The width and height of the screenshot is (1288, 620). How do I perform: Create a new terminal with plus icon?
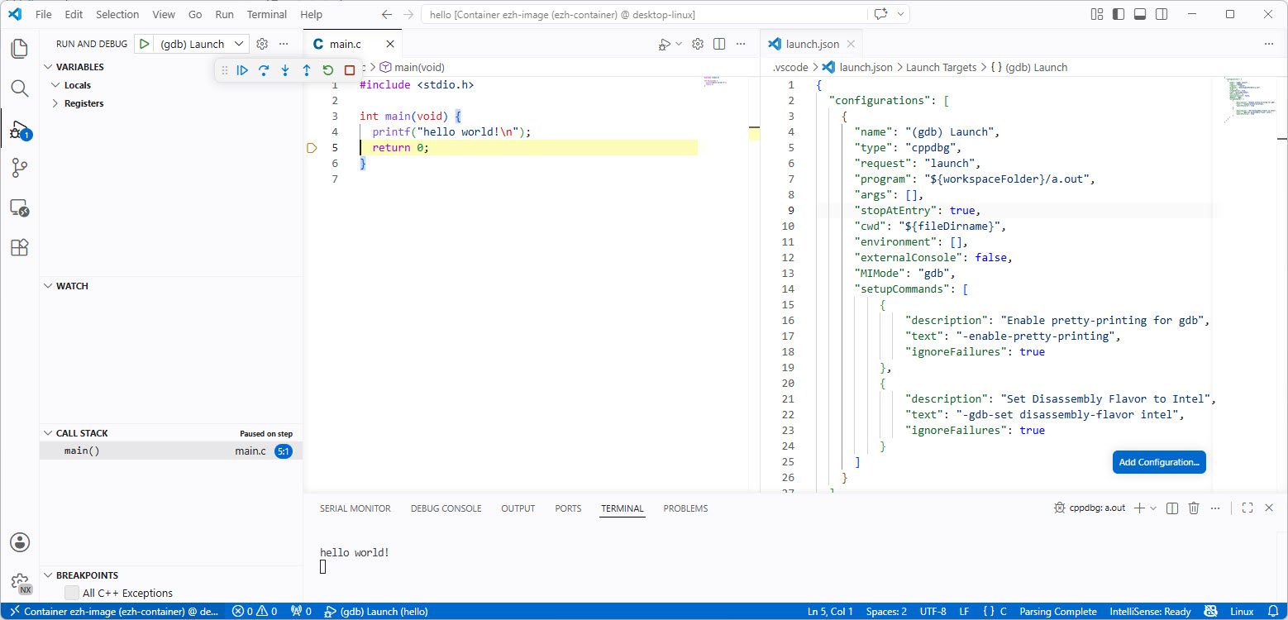pyautogui.click(x=1139, y=508)
